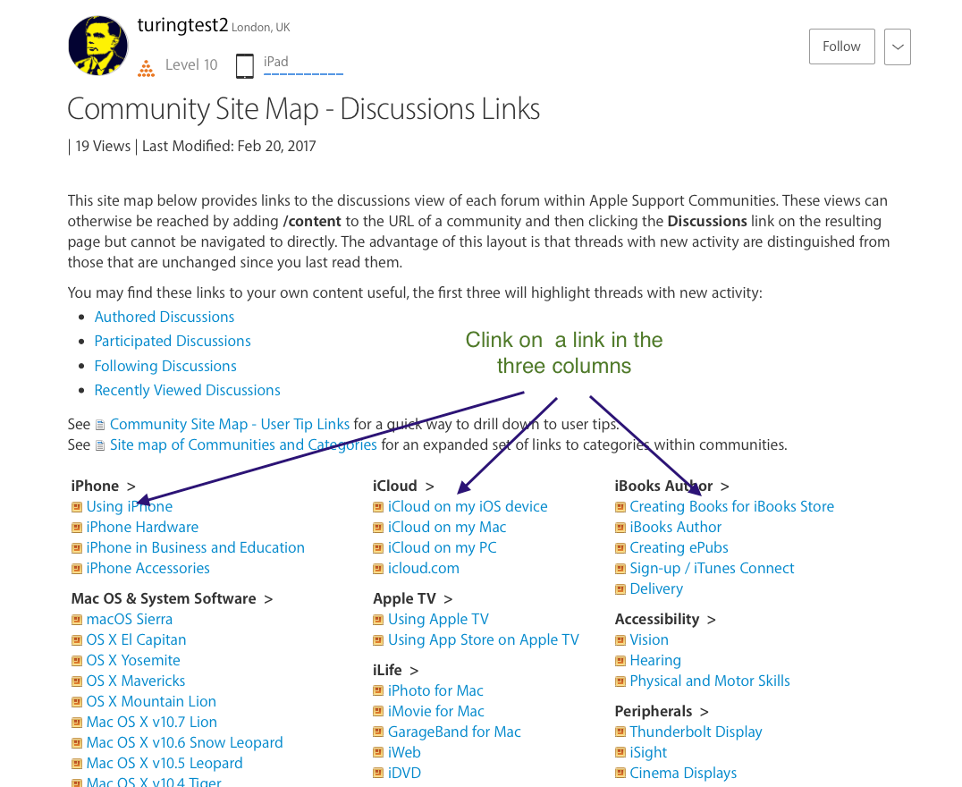Viewport: 962px width, 787px height.
Task: Click forum icon next to iPhoto for Mac
Action: pyautogui.click(x=378, y=691)
